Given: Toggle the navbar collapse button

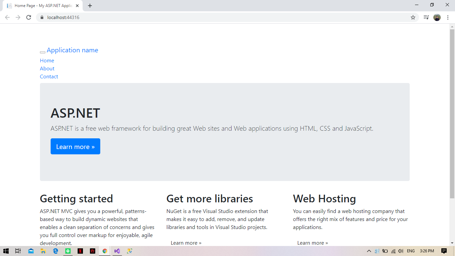Looking at the screenshot, I should click(x=43, y=52).
